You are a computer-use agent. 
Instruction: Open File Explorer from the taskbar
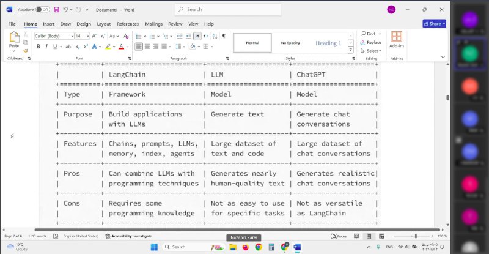click(233, 247)
